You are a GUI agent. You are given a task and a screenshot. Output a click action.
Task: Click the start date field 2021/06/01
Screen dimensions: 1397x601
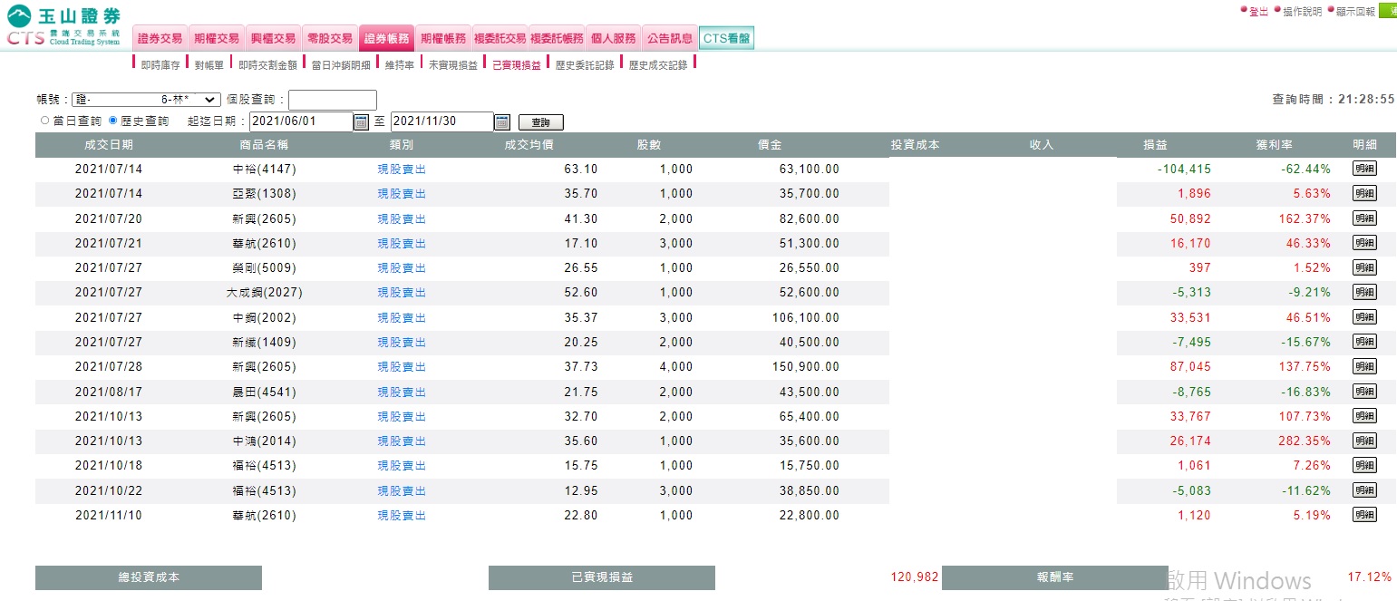[x=301, y=121]
